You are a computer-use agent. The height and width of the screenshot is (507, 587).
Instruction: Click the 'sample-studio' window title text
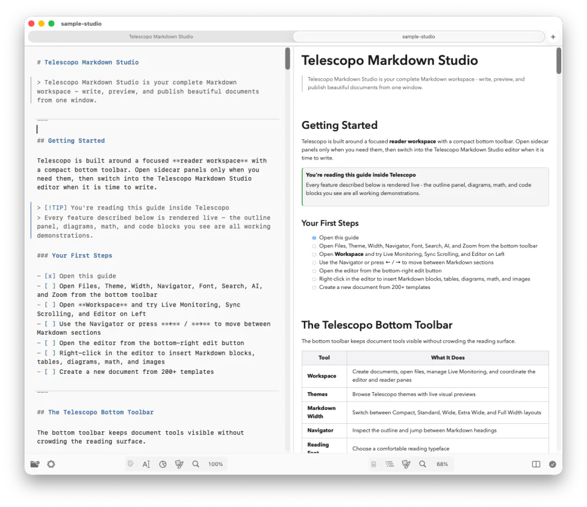81,24
